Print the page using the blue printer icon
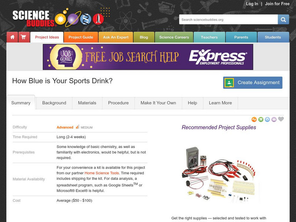 [267, 119]
